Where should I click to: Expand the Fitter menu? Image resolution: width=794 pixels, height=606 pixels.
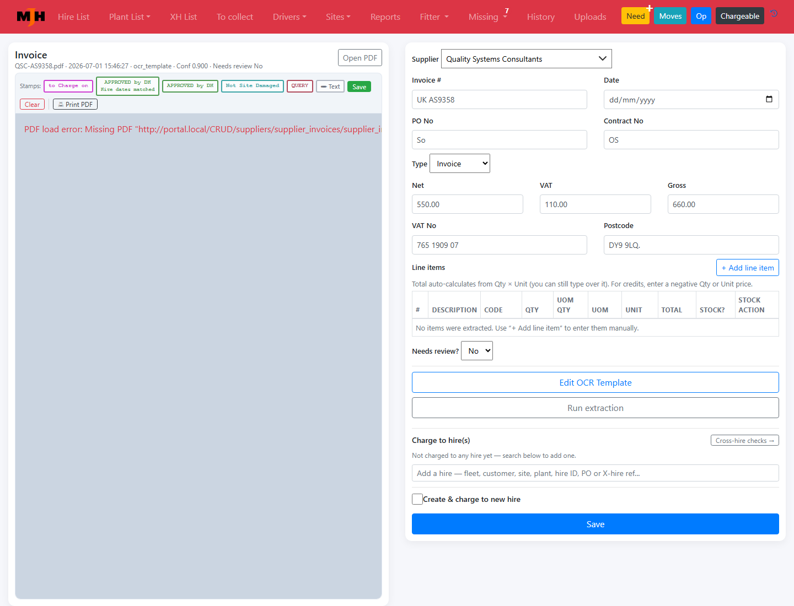[434, 17]
